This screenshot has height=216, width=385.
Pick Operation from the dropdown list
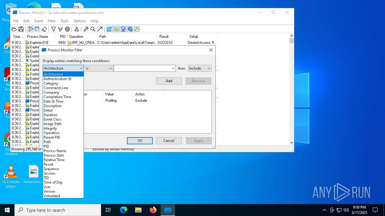(x=63, y=133)
